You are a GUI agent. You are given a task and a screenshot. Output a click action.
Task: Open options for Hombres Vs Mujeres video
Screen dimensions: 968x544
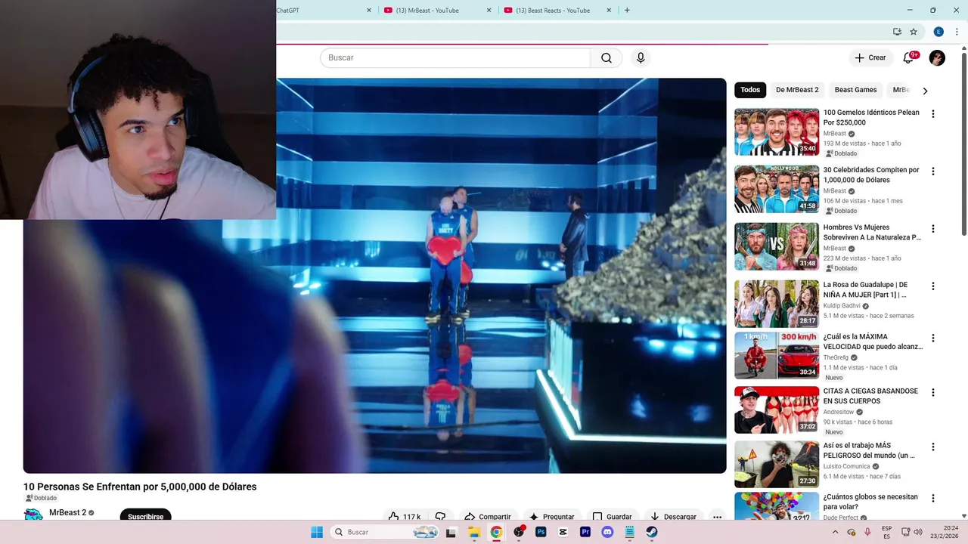click(932, 229)
